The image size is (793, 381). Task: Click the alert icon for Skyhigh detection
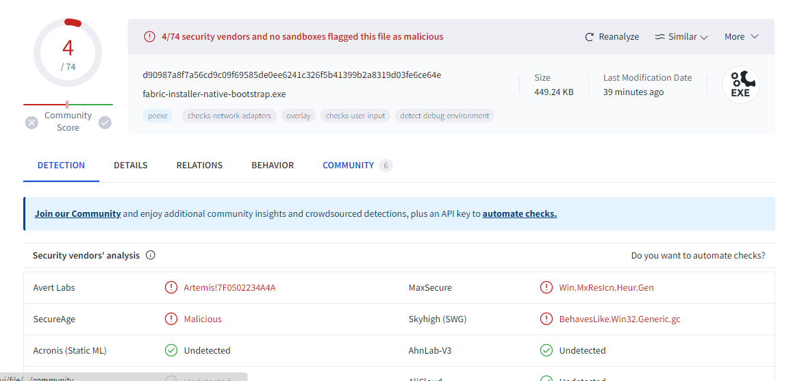click(546, 319)
